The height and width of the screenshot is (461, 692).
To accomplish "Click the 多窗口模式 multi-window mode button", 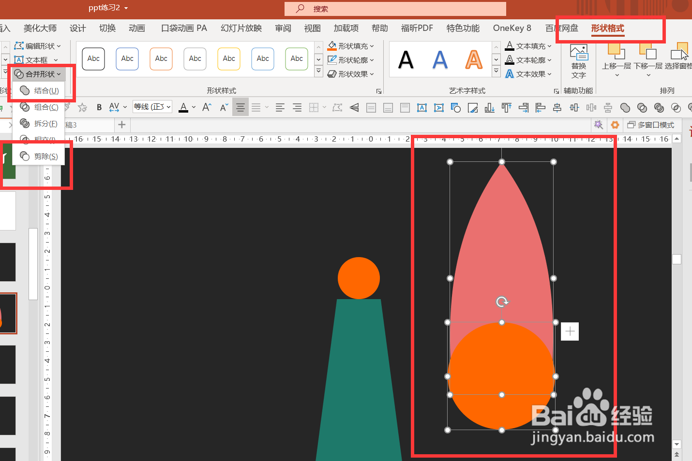I will coord(651,125).
